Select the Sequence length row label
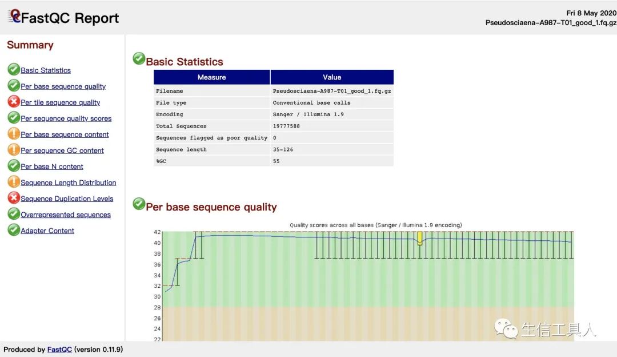 tap(181, 150)
